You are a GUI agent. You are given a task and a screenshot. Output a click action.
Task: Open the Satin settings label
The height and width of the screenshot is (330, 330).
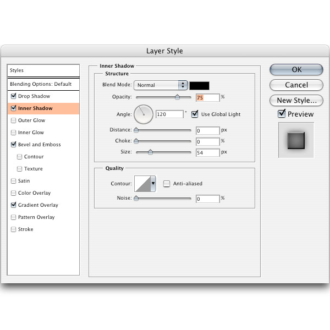tap(24, 181)
